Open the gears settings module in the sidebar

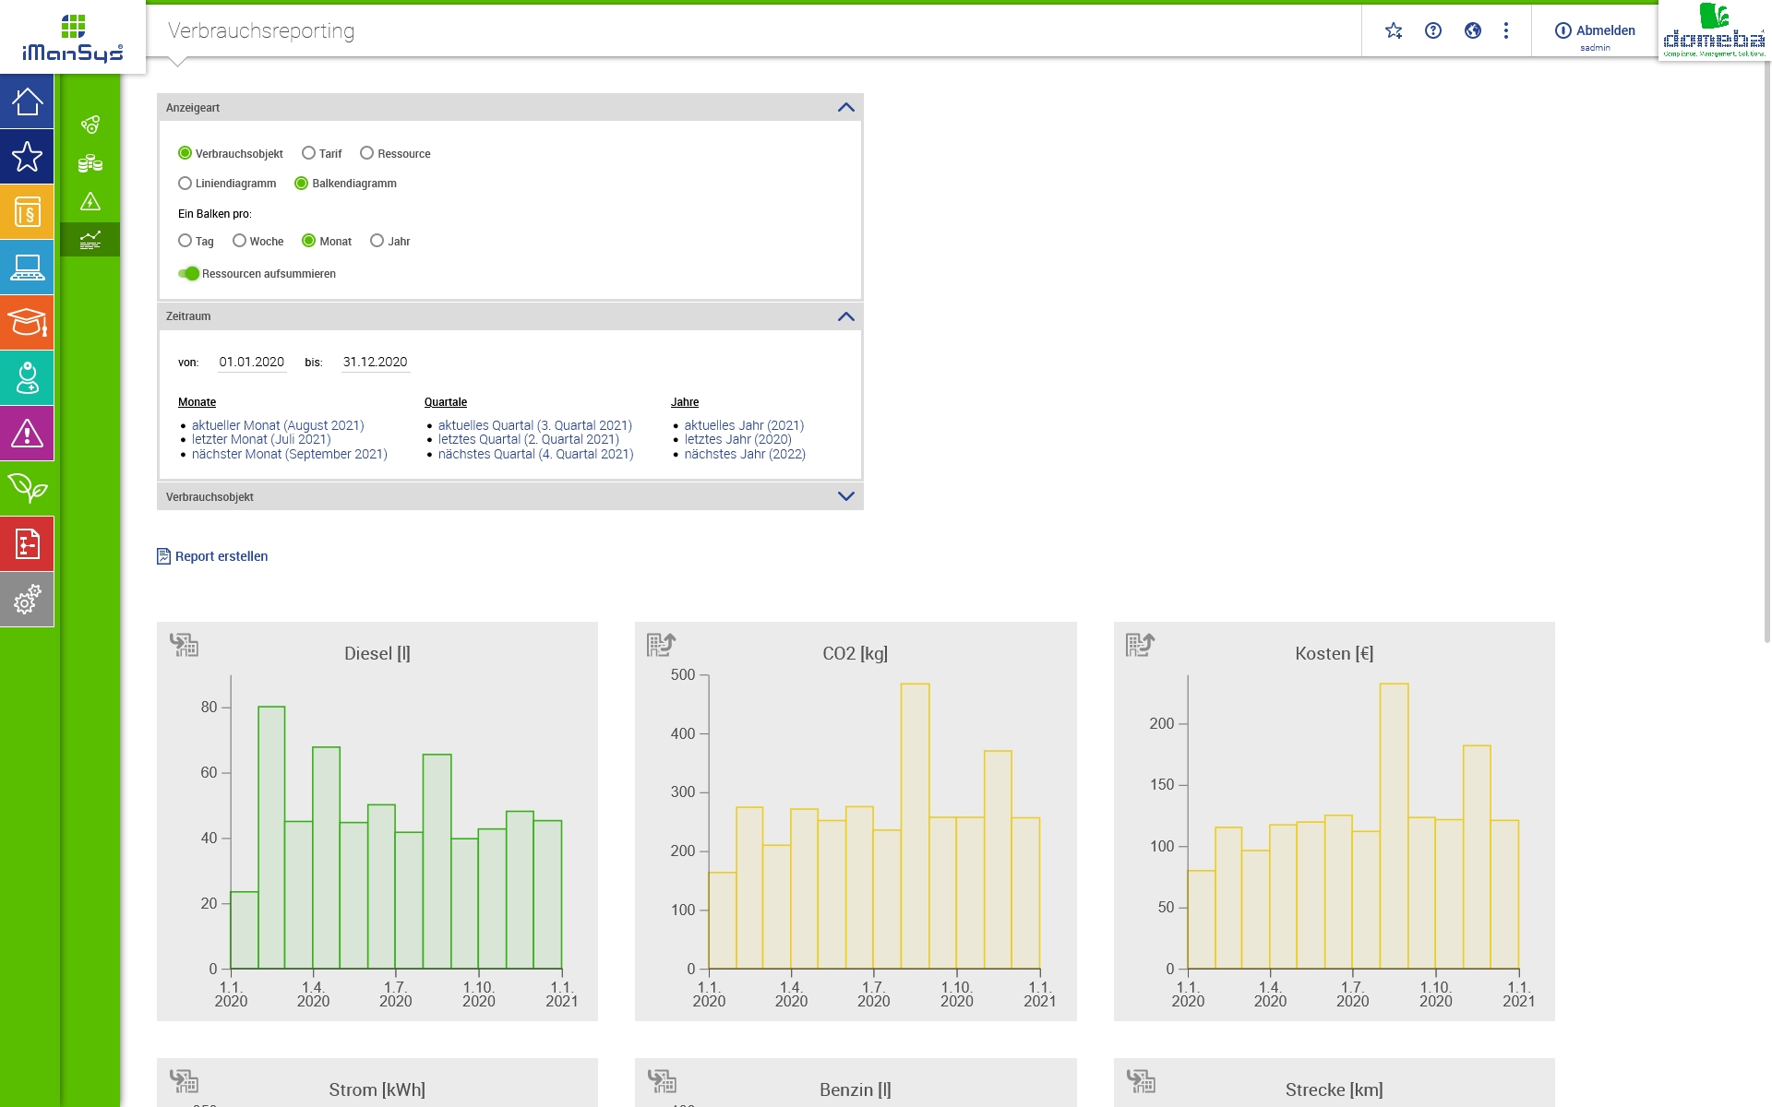(x=27, y=600)
